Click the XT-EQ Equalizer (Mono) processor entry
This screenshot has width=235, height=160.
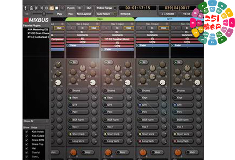[118, 39]
